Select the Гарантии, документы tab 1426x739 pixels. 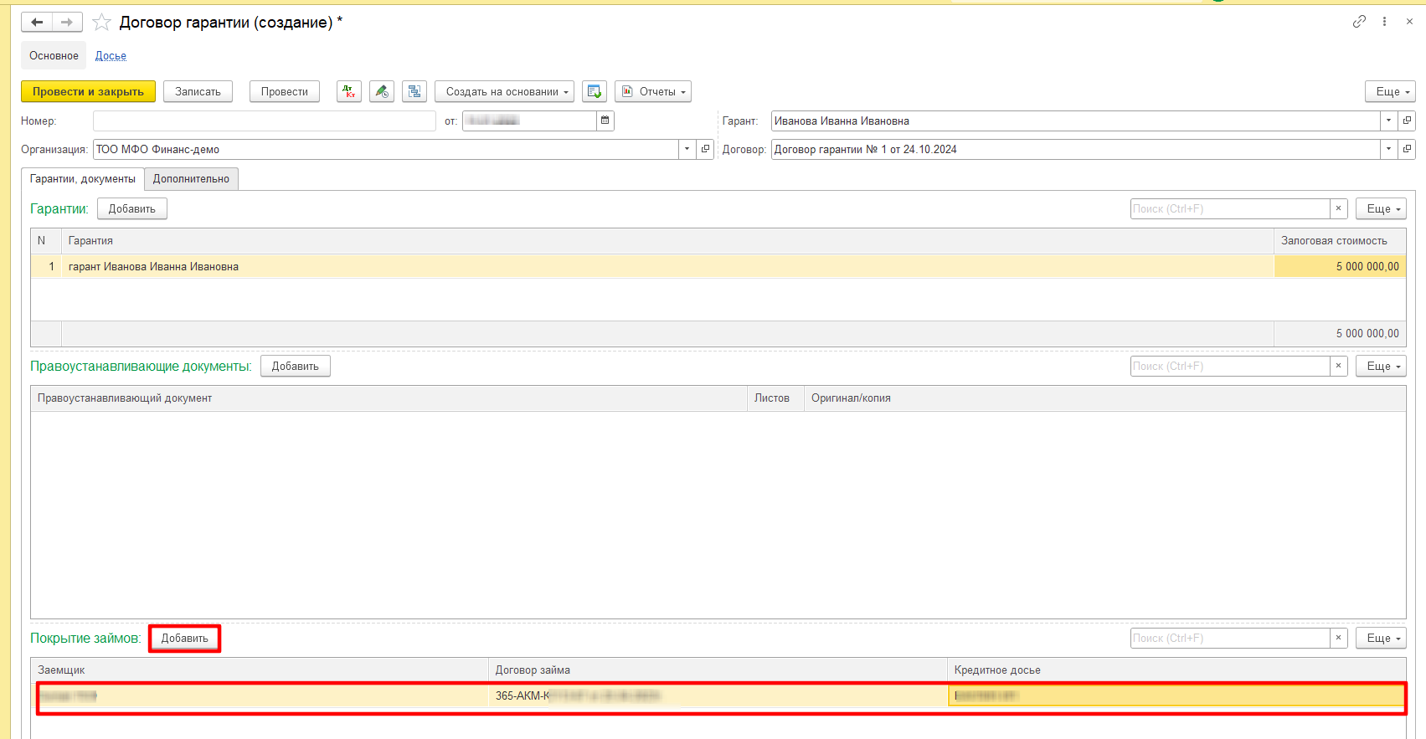click(83, 179)
